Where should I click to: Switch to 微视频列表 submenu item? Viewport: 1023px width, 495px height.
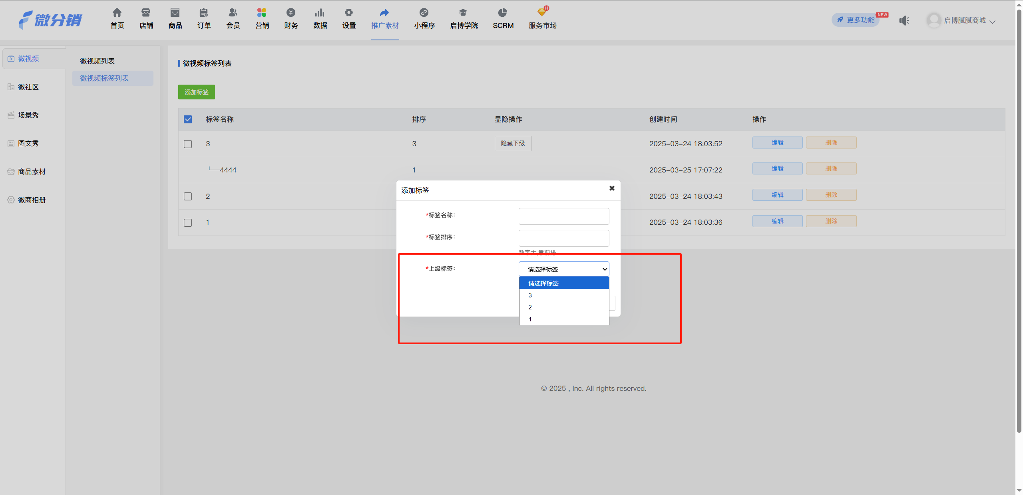tap(97, 61)
